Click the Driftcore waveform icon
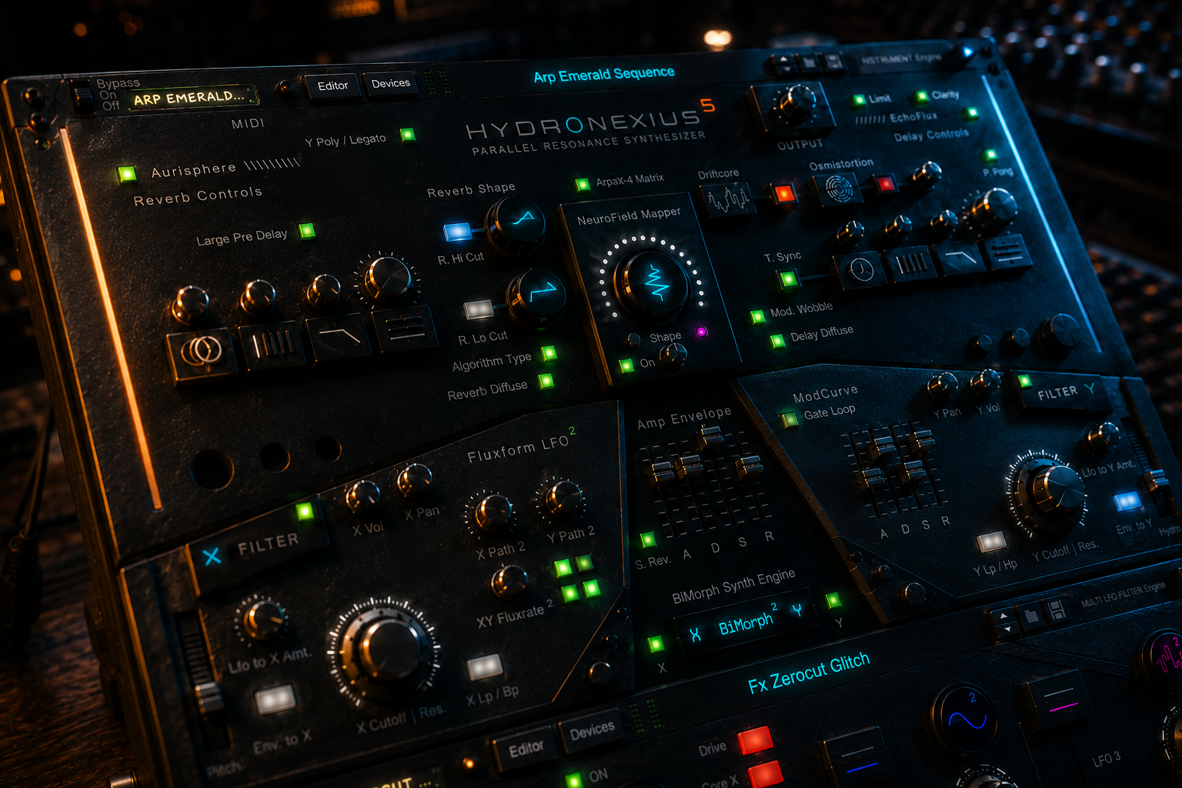The width and height of the screenshot is (1182, 788). coord(727,199)
